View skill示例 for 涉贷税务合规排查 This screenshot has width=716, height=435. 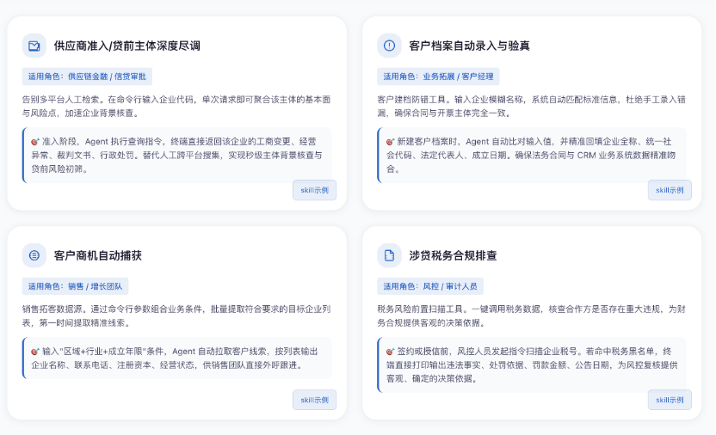(670, 400)
